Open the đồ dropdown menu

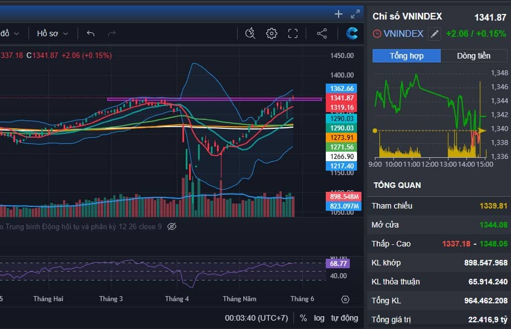click(x=10, y=33)
